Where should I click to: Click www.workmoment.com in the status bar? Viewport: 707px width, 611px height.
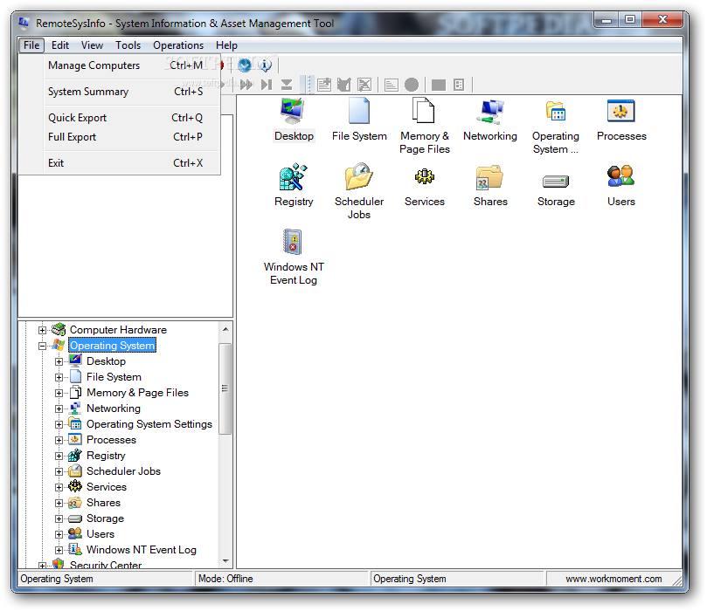click(613, 579)
